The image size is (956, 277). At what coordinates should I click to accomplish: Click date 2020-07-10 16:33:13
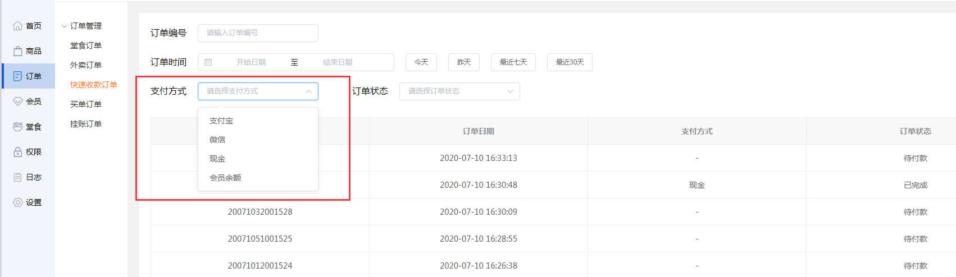[x=479, y=158]
